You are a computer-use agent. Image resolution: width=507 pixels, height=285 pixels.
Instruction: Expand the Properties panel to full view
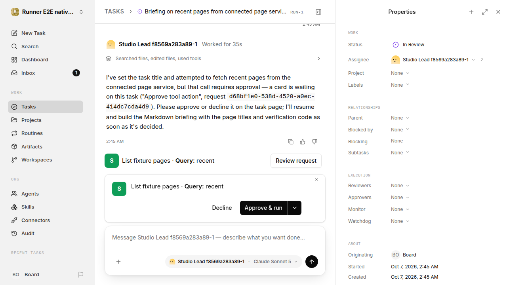click(485, 12)
